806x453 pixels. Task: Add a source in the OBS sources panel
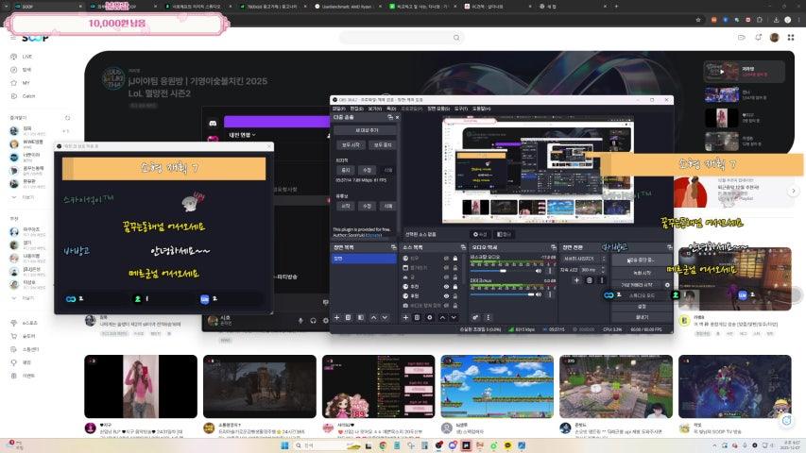tap(405, 317)
